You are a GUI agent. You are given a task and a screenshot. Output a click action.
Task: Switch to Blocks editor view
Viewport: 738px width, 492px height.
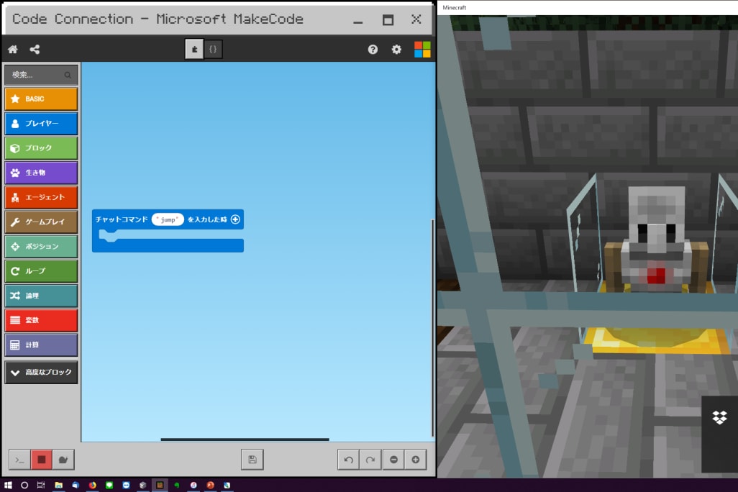point(194,50)
